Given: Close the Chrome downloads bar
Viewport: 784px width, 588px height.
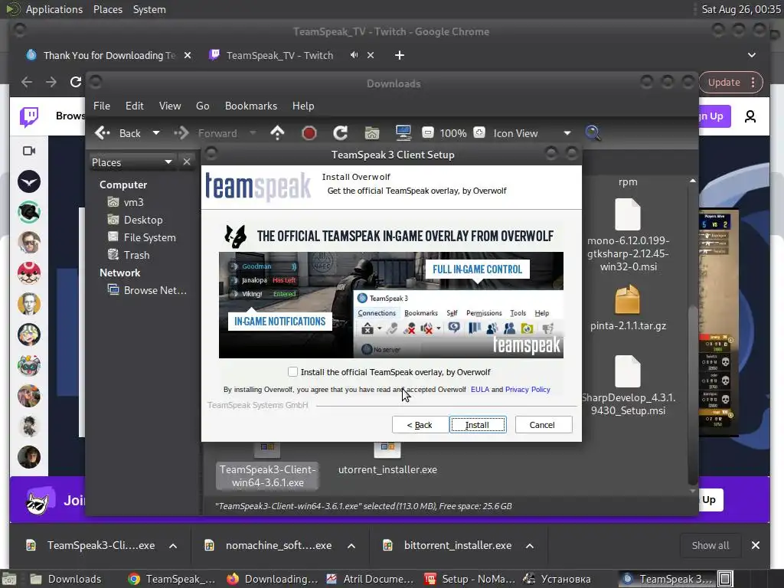Looking at the screenshot, I should click(x=756, y=545).
